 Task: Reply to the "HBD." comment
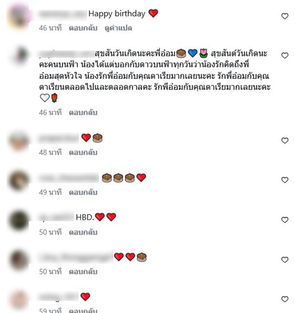[83, 232]
